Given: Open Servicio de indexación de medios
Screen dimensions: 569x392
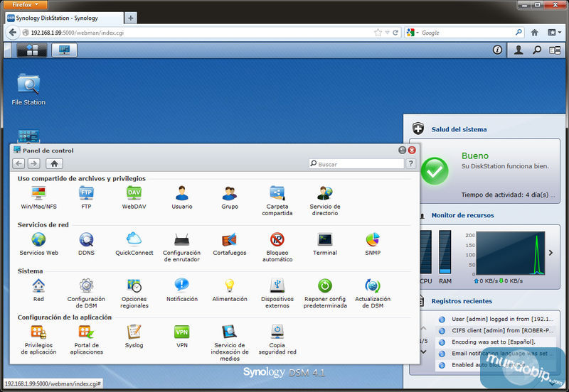Looking at the screenshot, I should click(230, 343).
